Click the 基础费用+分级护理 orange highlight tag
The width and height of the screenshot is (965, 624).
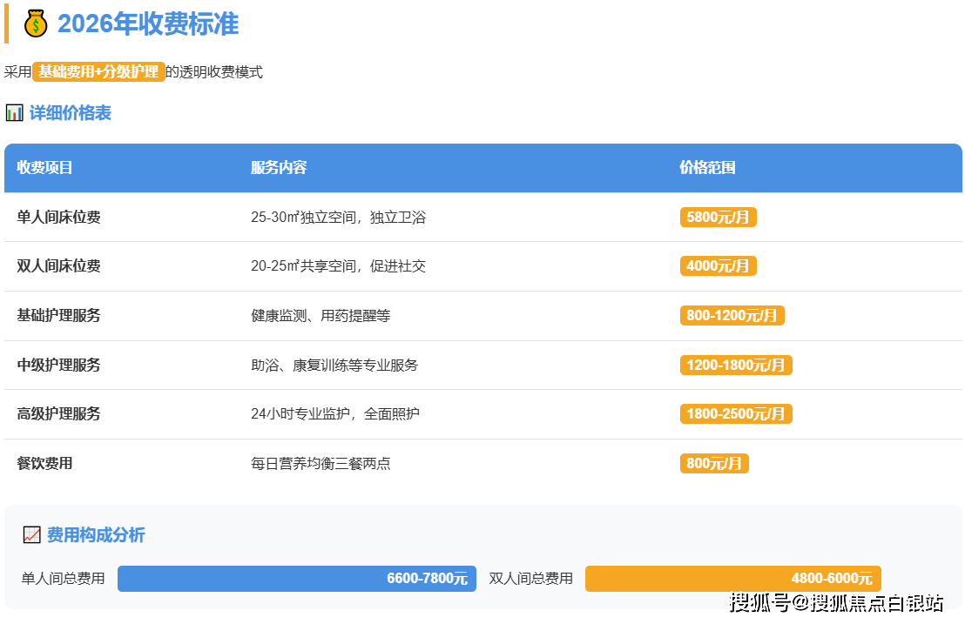[x=98, y=72]
